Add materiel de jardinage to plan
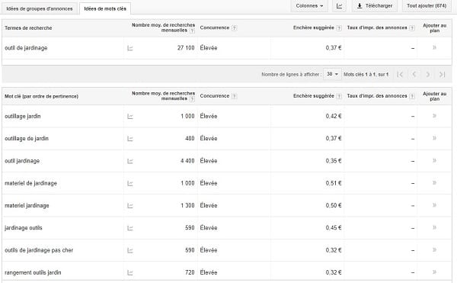The width and height of the screenshot is (457, 283). click(434, 182)
